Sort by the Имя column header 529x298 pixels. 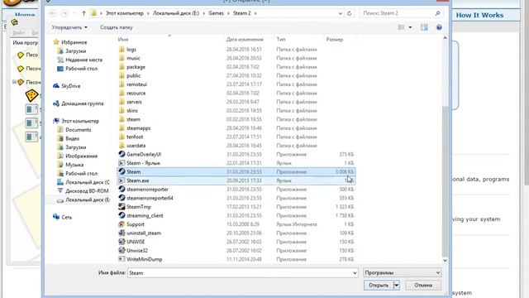[x=123, y=40]
